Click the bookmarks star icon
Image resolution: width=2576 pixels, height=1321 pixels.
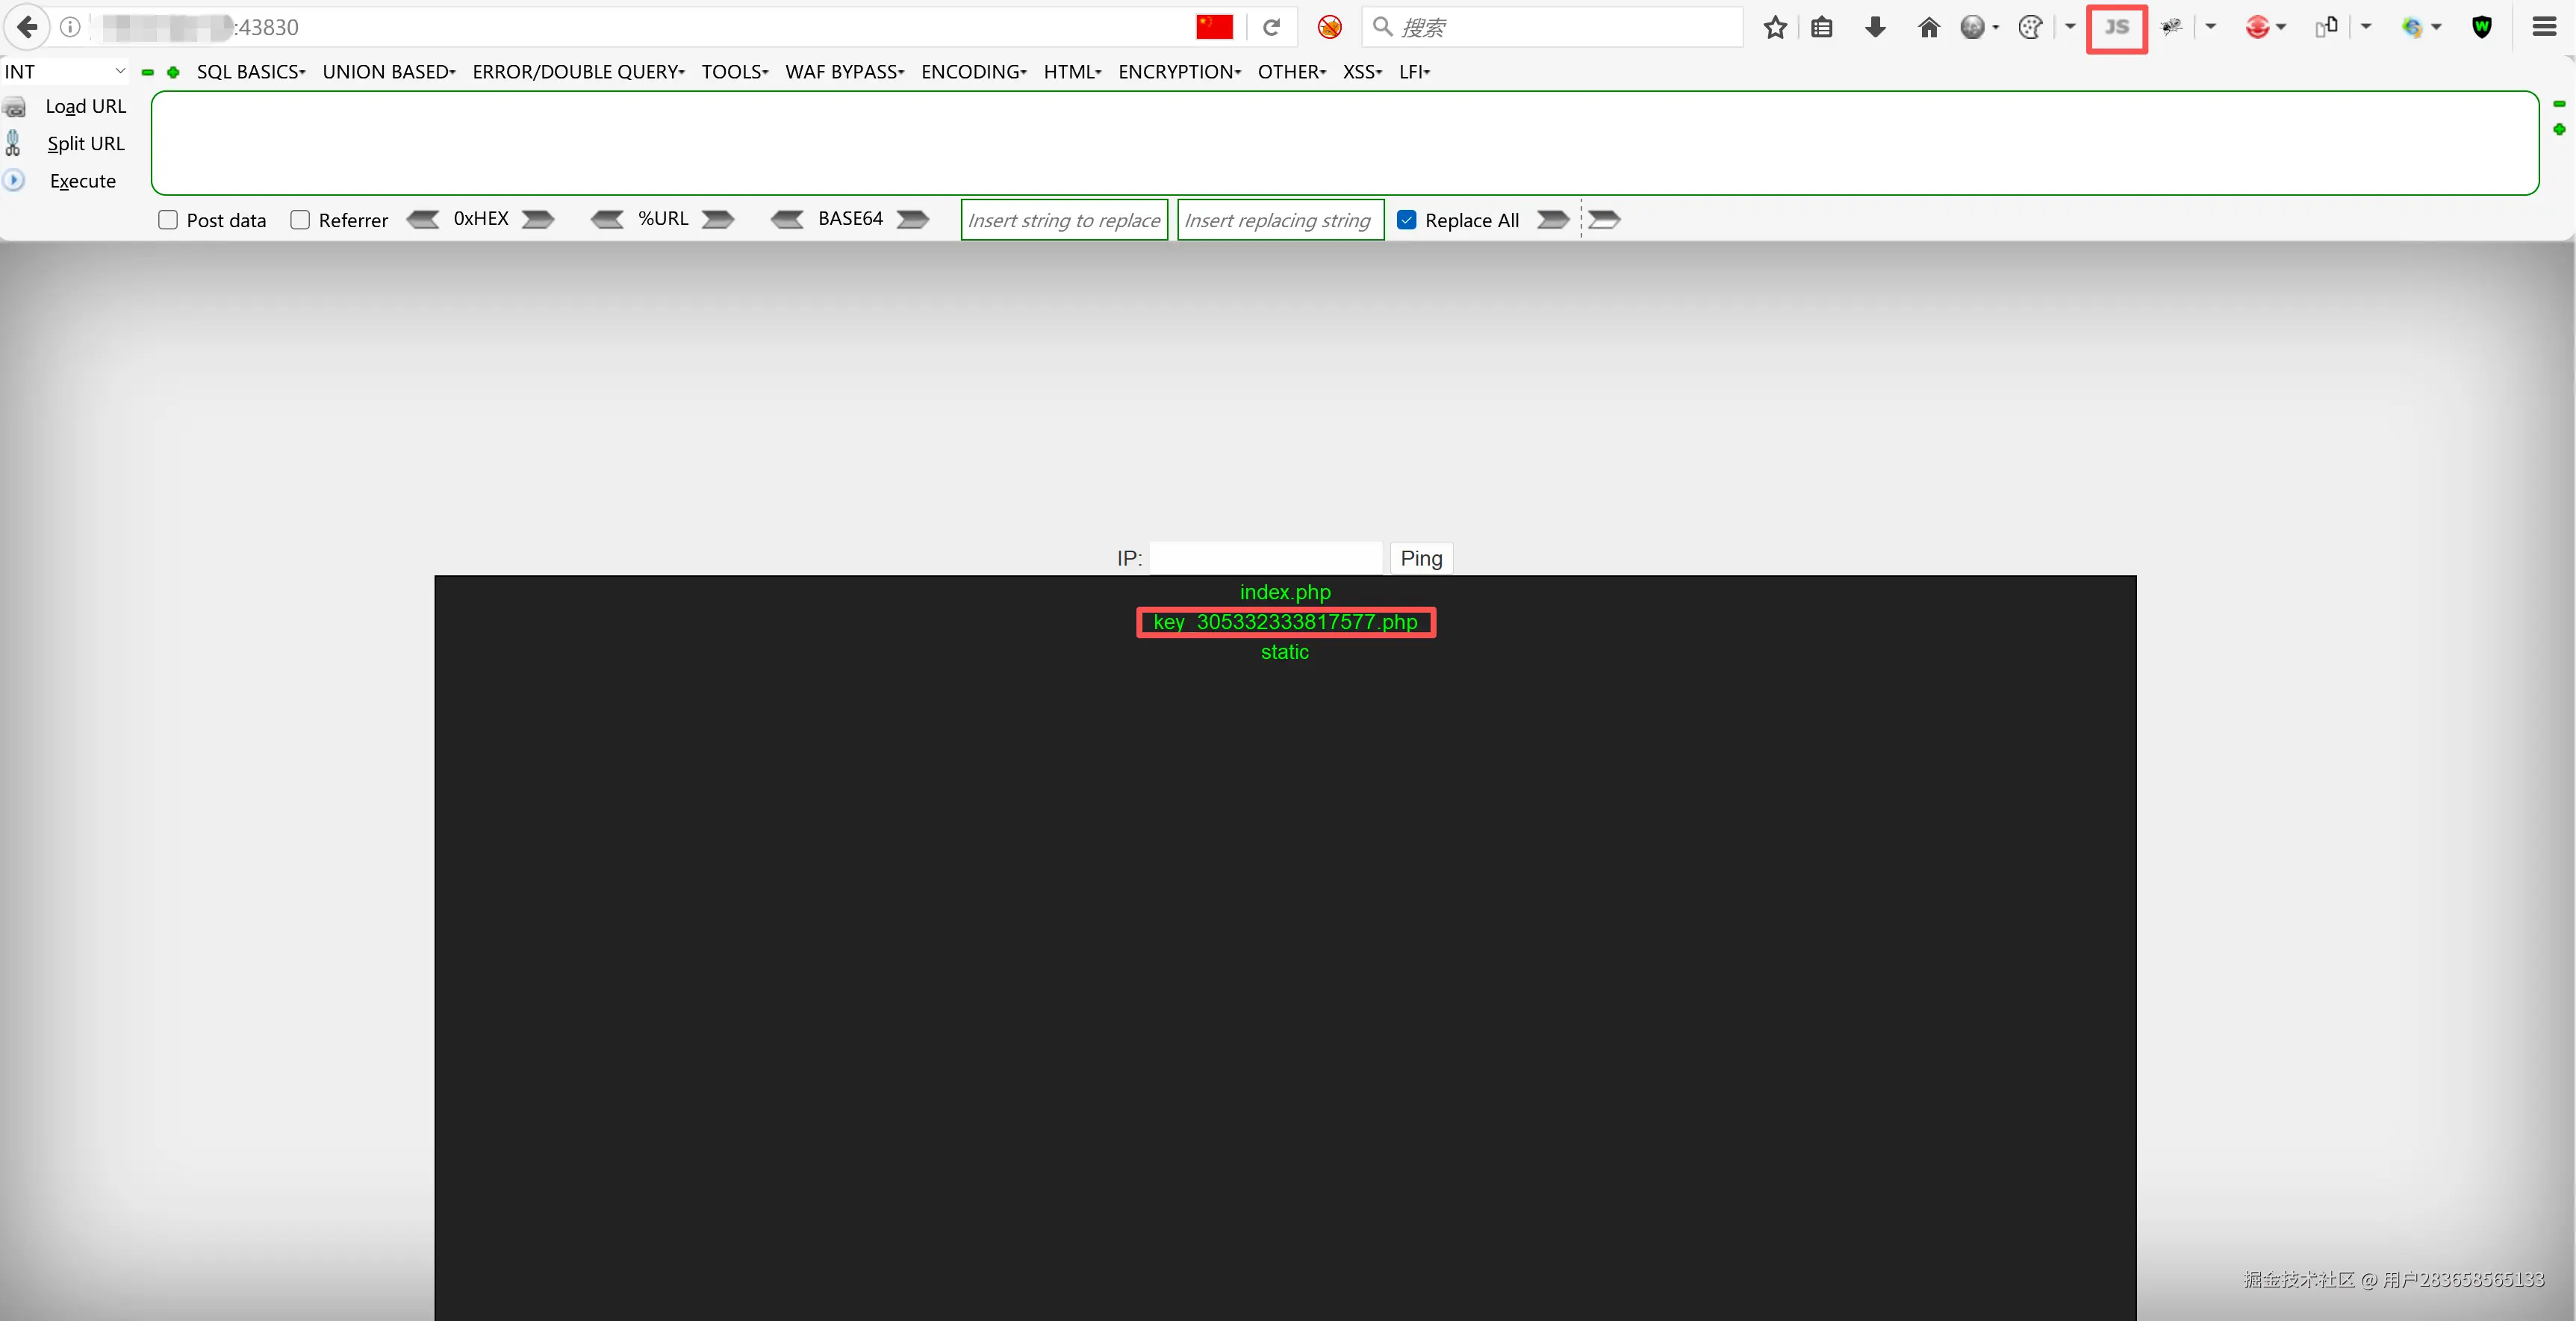point(1775,27)
